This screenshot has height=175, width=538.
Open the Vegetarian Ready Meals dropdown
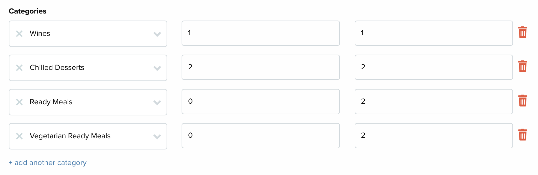[x=157, y=137]
